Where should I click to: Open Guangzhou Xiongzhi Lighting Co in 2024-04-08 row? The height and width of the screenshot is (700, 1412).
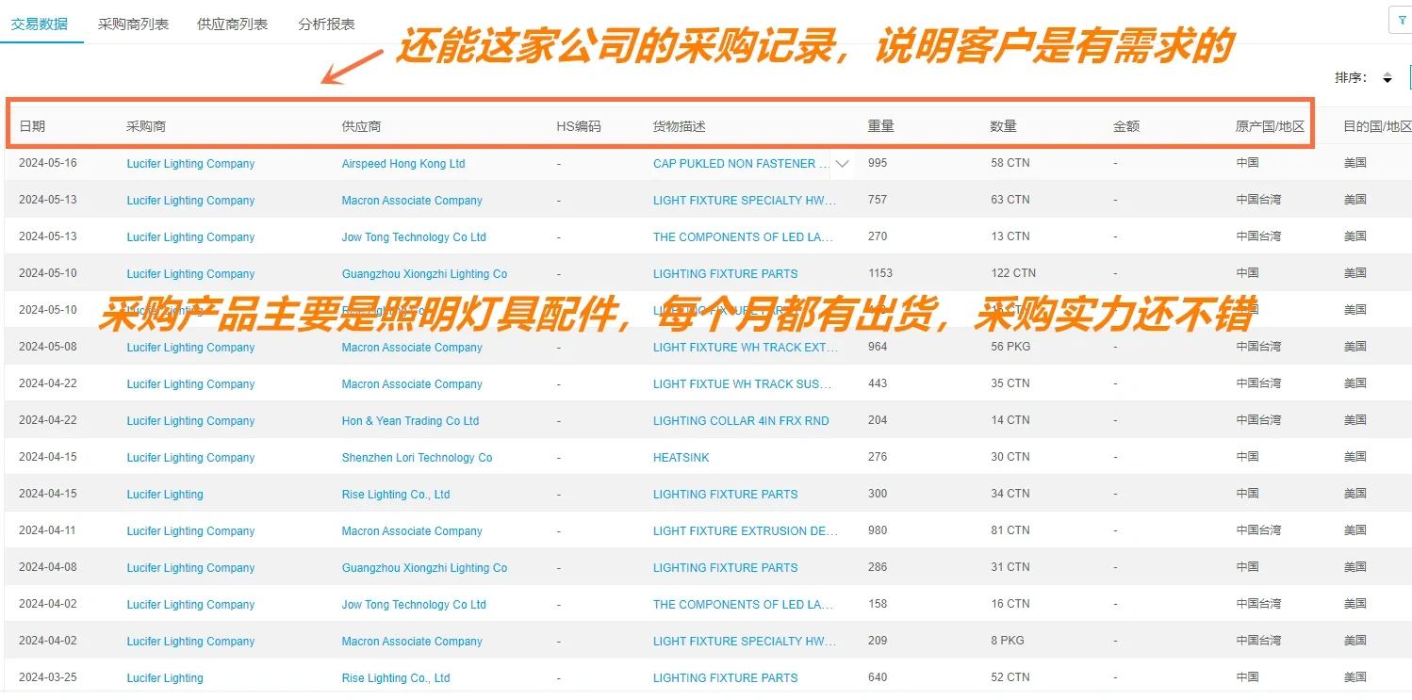coord(424,568)
